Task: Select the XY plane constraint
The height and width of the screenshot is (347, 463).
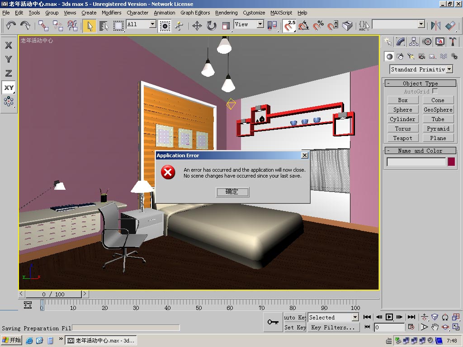Action: tap(9, 87)
